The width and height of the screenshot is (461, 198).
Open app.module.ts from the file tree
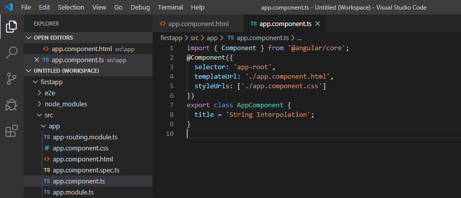click(x=73, y=192)
